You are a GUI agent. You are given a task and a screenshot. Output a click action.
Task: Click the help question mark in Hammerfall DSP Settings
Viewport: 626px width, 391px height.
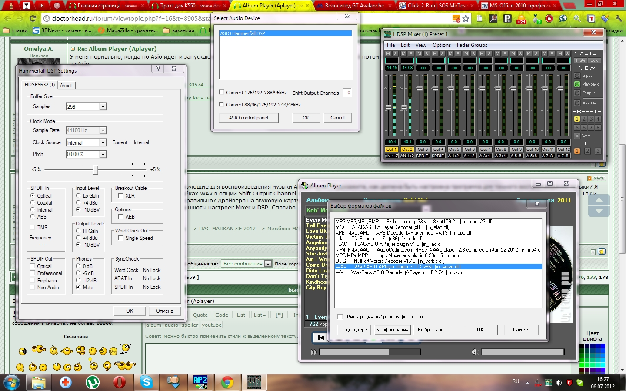pyautogui.click(x=158, y=69)
